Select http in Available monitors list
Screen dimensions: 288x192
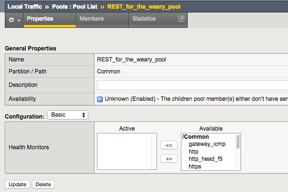pyautogui.click(x=193, y=151)
